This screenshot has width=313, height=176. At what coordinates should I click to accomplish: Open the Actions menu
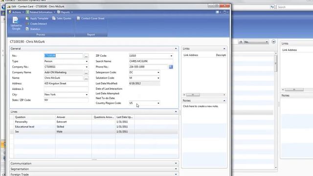16,12
